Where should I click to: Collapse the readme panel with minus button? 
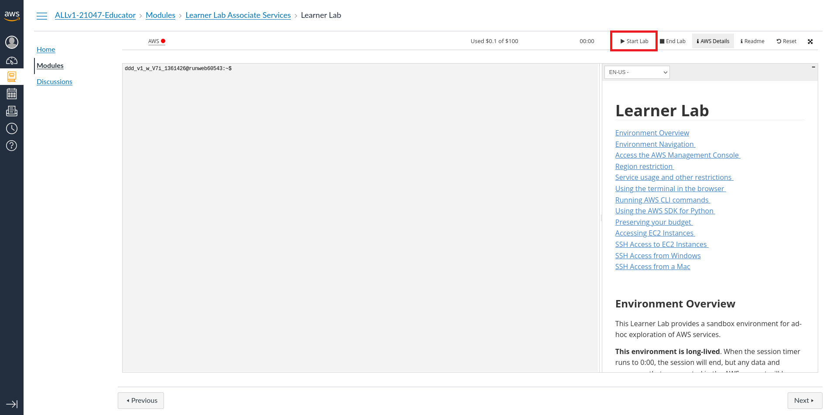[813, 67]
